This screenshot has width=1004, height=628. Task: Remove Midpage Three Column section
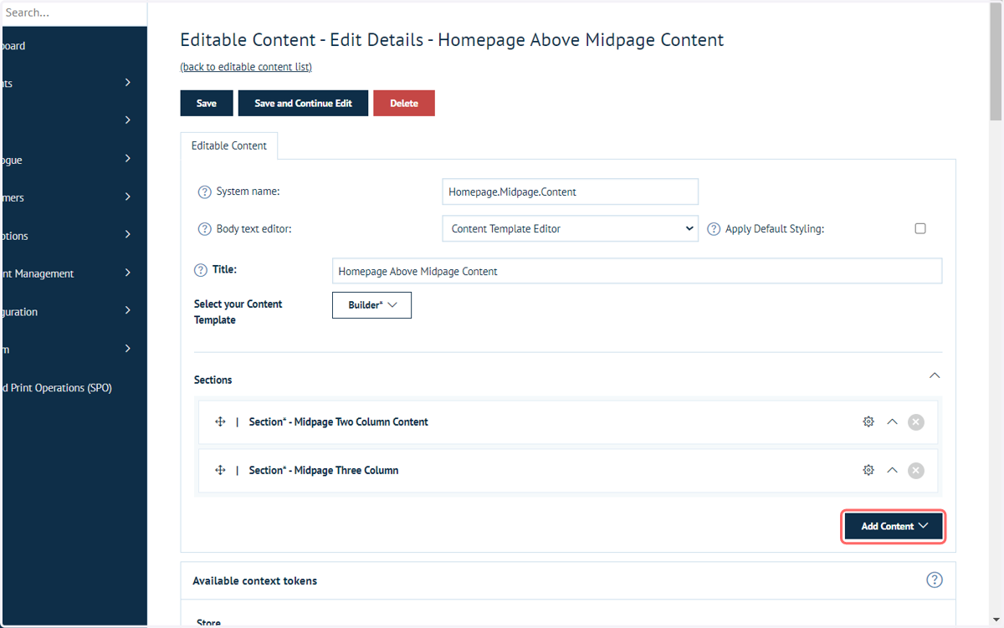click(916, 471)
